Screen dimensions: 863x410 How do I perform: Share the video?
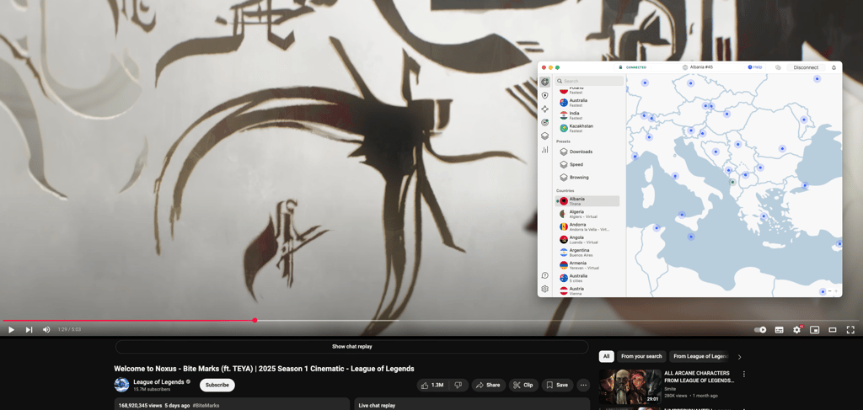(x=488, y=386)
